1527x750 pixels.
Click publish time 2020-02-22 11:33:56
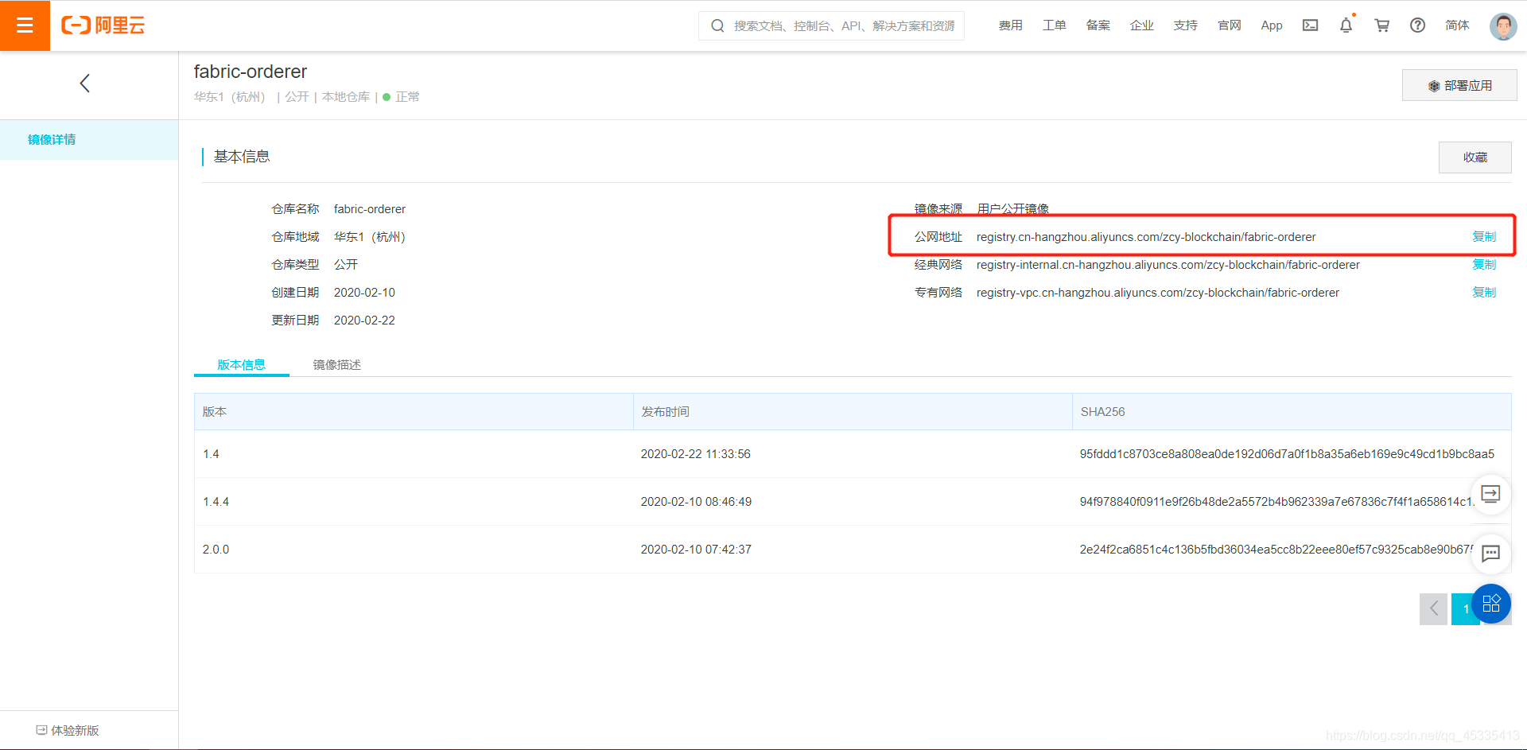[696, 454]
